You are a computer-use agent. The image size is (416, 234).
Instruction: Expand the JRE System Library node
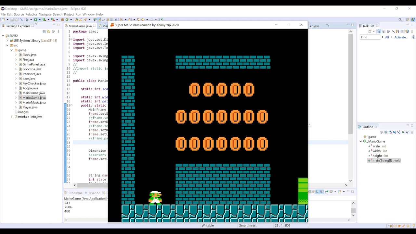click(x=7, y=41)
